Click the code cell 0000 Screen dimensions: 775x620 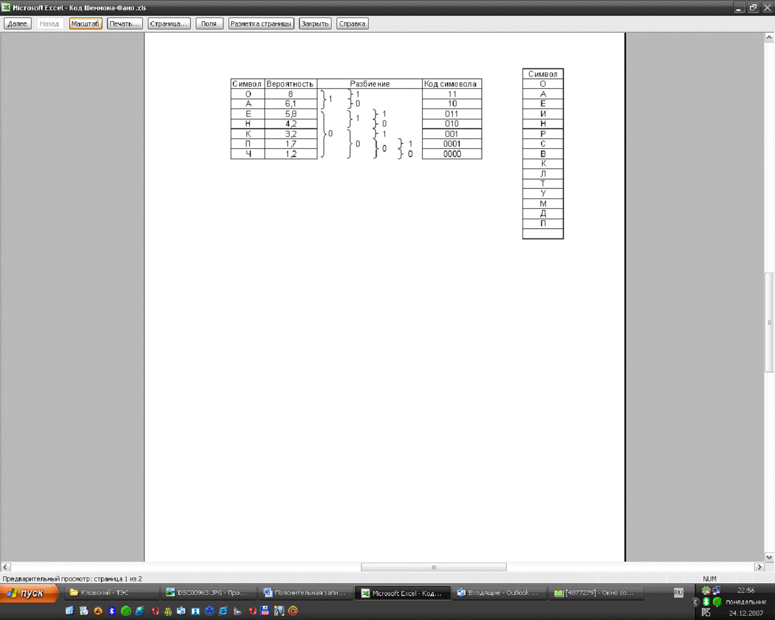click(x=452, y=154)
